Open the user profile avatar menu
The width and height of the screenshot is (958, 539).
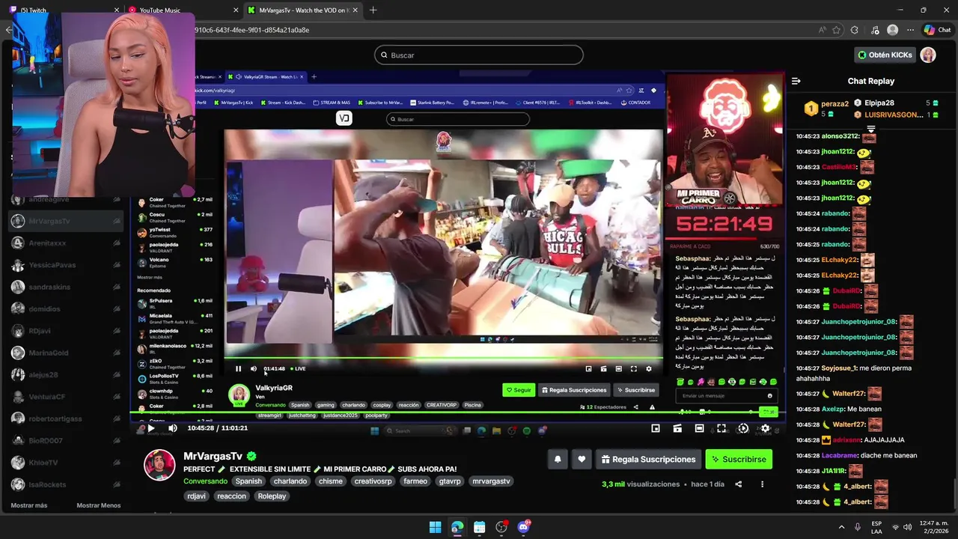coord(928,55)
